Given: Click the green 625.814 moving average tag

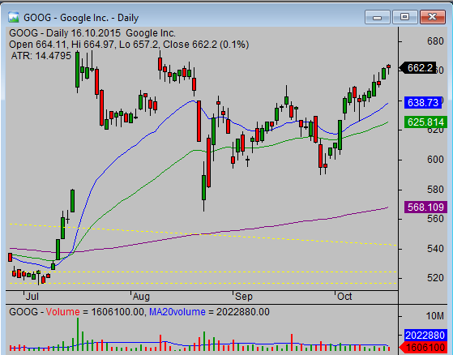Looking at the screenshot, I should (425, 122).
